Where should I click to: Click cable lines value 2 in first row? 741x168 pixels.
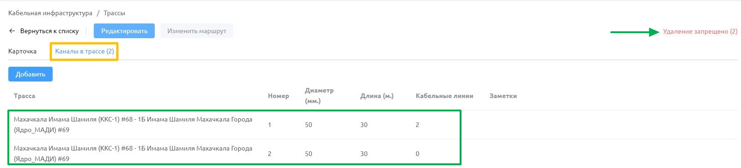tap(417, 125)
